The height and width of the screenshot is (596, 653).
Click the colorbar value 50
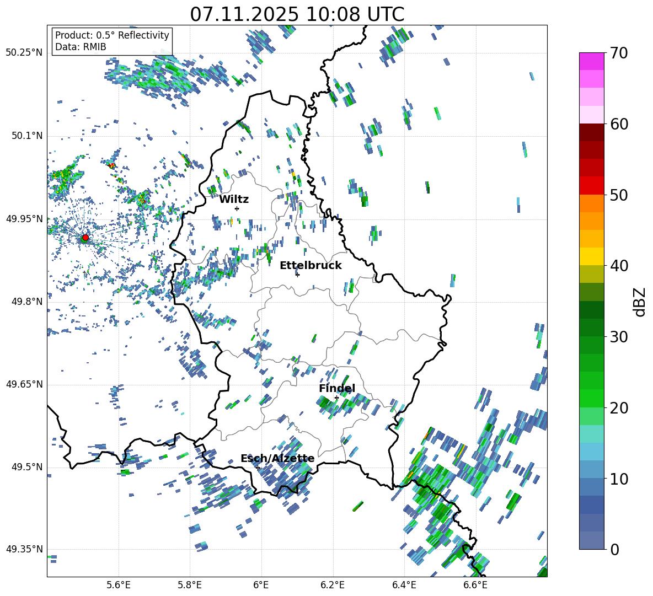pyautogui.click(x=619, y=195)
